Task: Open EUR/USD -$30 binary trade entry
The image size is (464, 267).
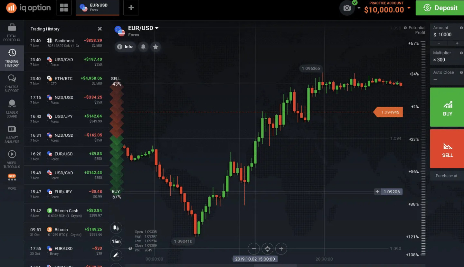Action: pos(66,251)
